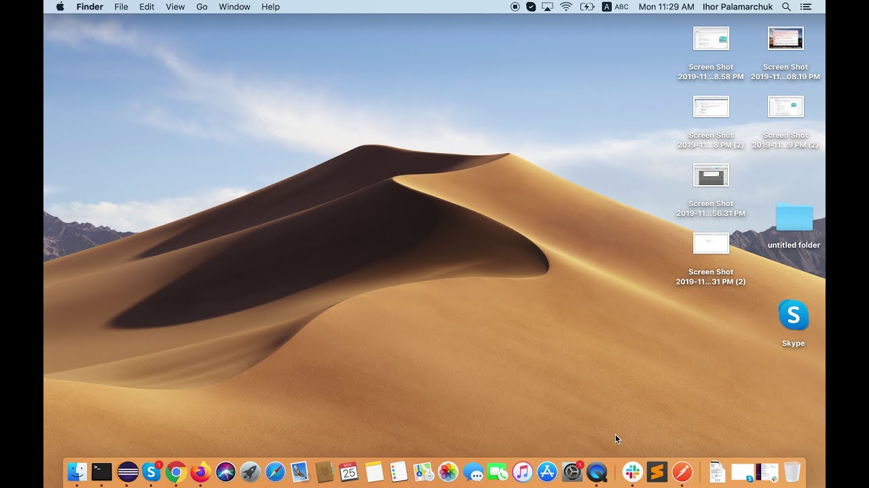Open Photos app in the Dock

coord(448,472)
